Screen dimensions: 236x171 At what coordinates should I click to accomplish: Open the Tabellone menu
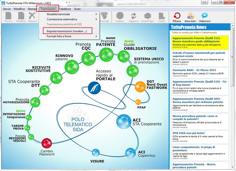pyautogui.click(x=65, y=9)
